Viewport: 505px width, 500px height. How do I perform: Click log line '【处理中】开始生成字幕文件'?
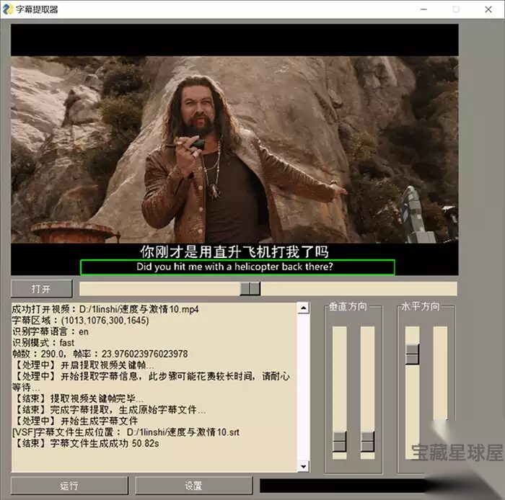coord(75,421)
